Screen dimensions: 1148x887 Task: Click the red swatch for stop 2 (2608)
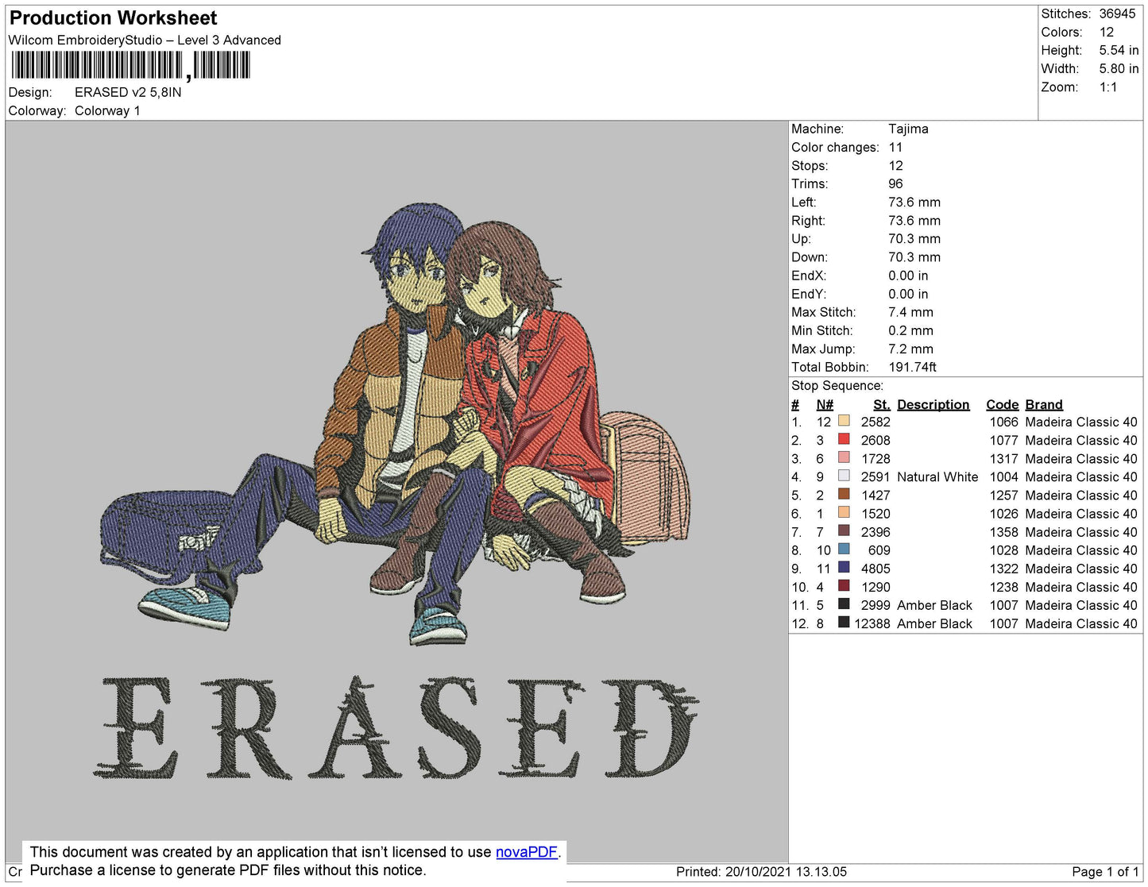844,439
